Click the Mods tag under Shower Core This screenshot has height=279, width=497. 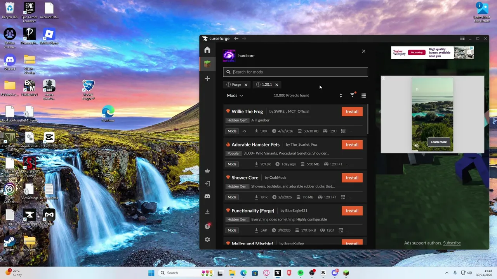tap(232, 197)
